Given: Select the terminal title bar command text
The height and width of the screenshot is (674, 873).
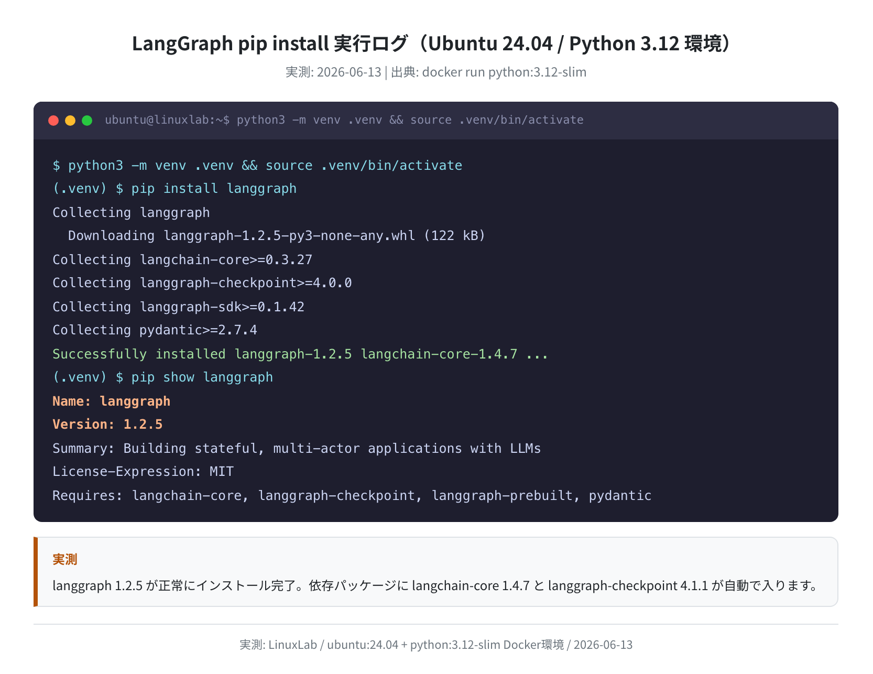Looking at the screenshot, I should point(344,120).
